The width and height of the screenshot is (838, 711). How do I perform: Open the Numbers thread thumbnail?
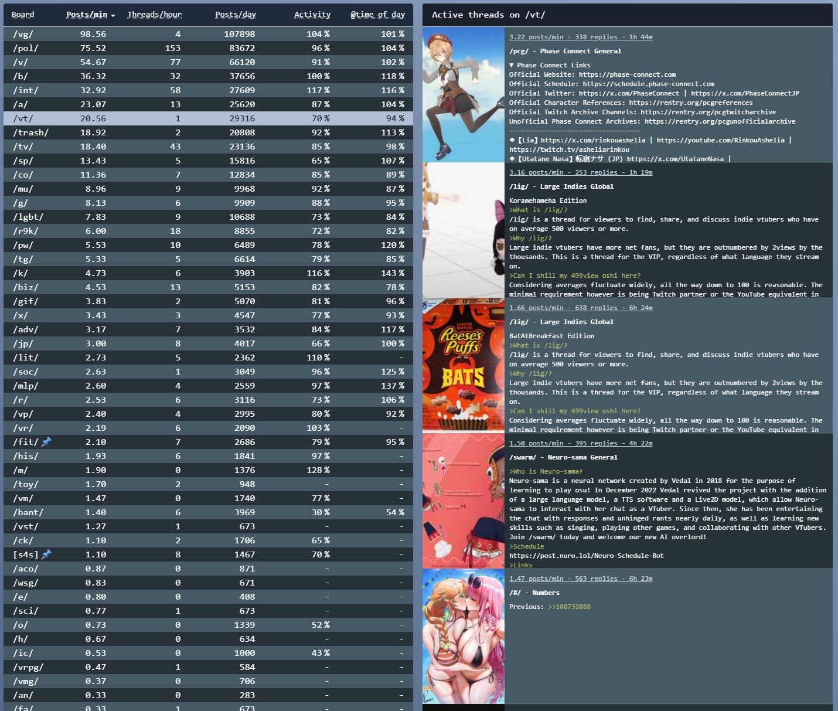[x=464, y=636]
